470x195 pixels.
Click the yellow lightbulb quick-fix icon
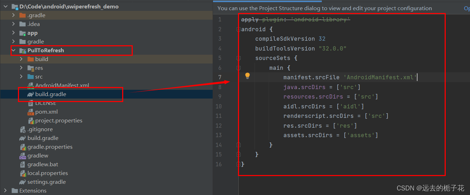point(247,76)
